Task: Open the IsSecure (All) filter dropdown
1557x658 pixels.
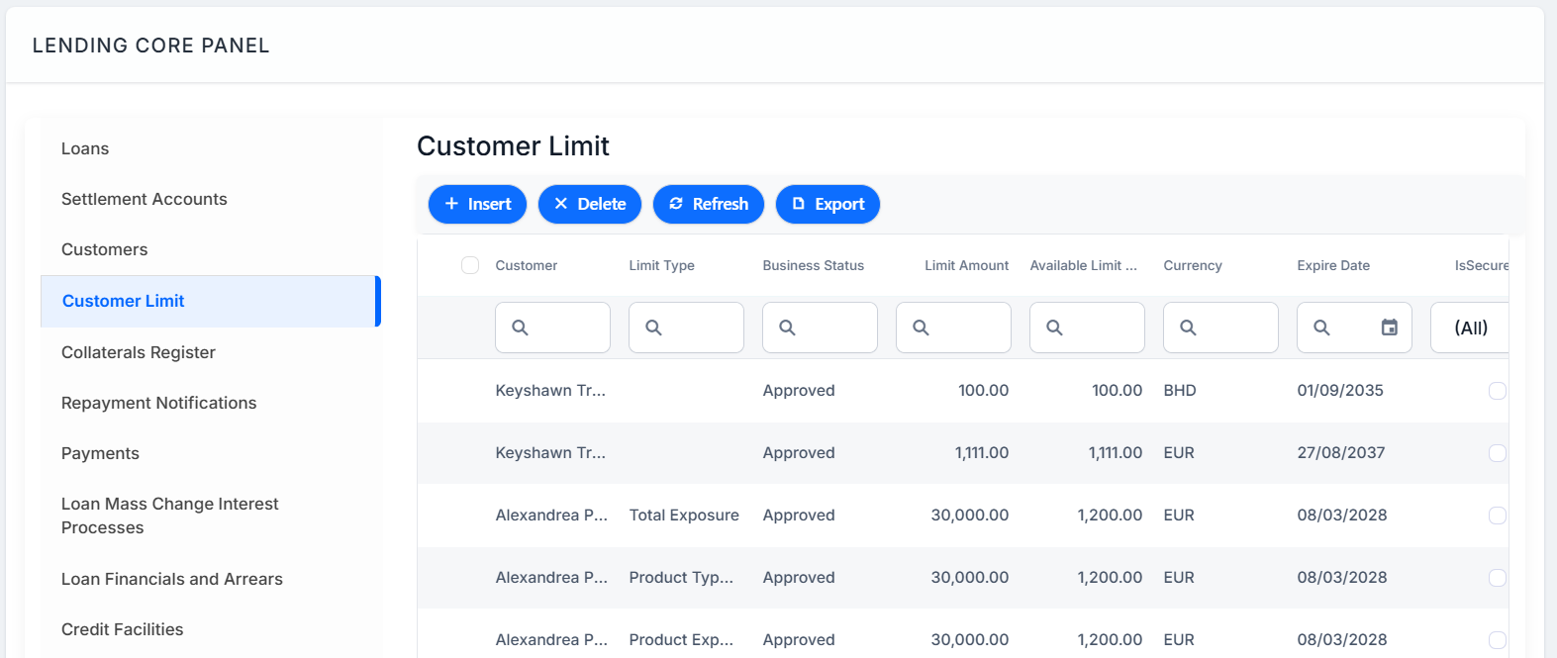Action: tap(1470, 328)
